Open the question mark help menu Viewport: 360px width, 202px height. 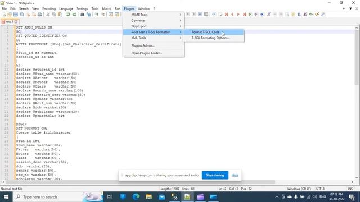154,9
